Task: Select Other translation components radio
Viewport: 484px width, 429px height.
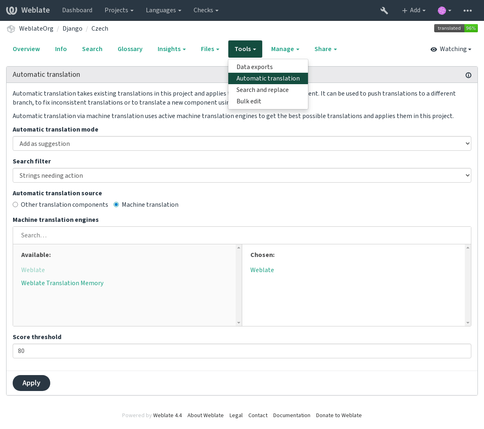Action: (x=16, y=204)
